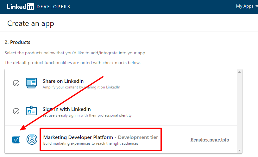Click the 2. Products section heading

(x=17, y=42)
